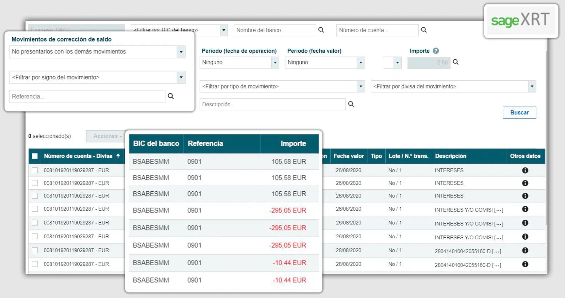Click the Importe help question mark icon
The height and width of the screenshot is (298, 565).
click(436, 51)
